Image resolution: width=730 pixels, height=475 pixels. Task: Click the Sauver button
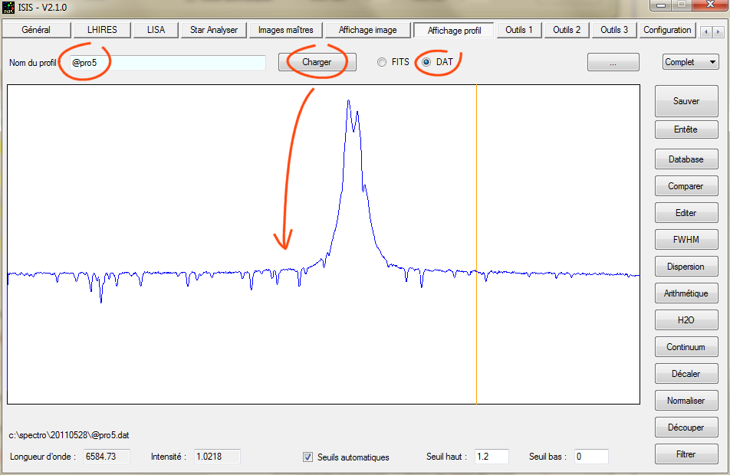[x=686, y=101]
